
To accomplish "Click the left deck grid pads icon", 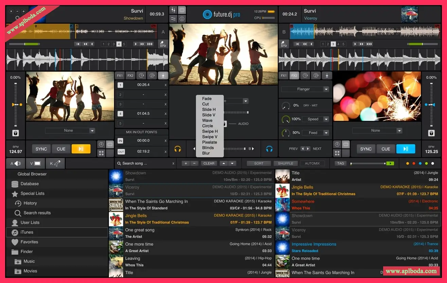I will pos(101,153).
